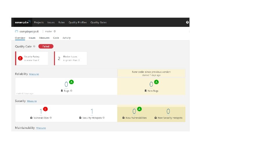Click the sampleproject folder icon

coord(17,31)
